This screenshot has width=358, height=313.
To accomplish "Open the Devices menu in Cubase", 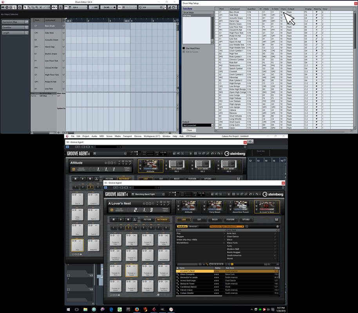I will [x=137, y=136].
